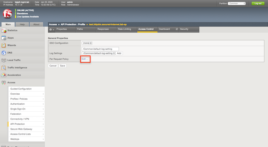The height and width of the screenshot is (147, 268).
Task: Click the Access section icon
Action: click(4, 83)
